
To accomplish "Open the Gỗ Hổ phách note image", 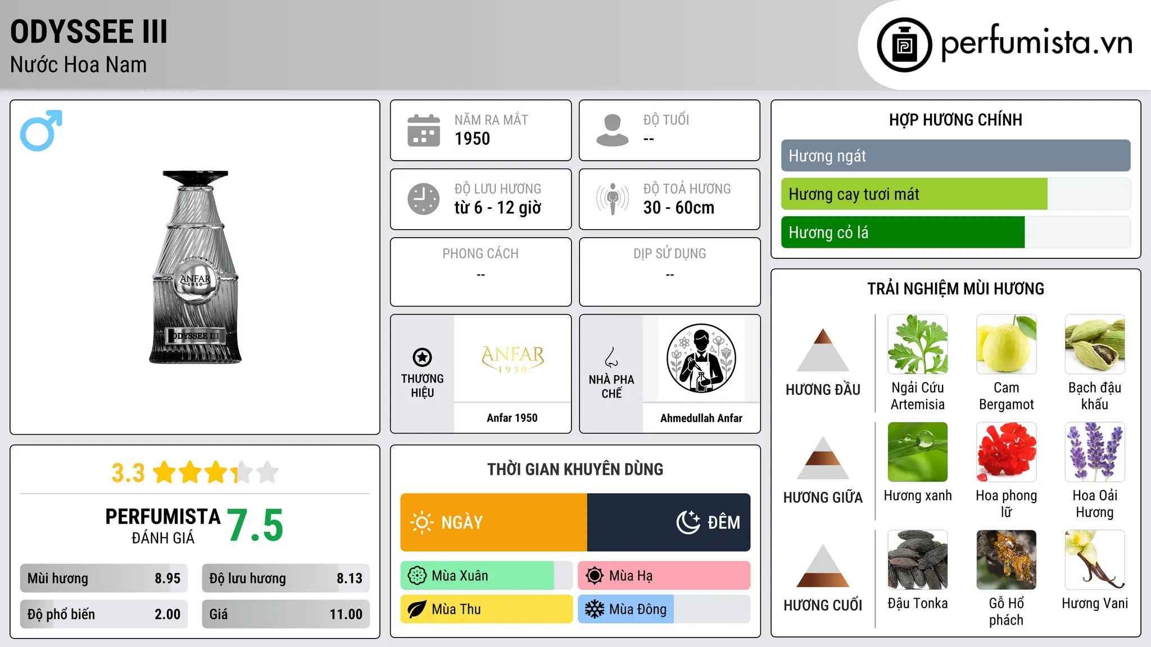I will click(x=1006, y=559).
